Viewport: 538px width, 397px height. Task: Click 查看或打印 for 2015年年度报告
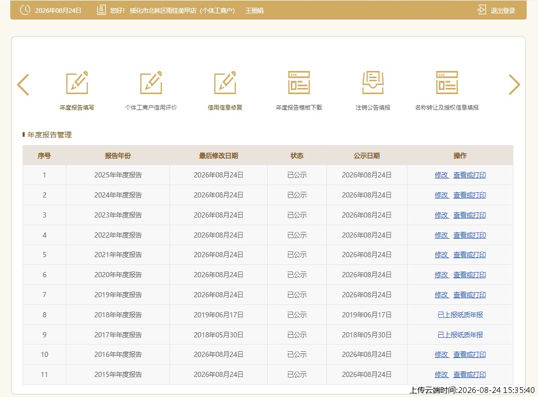469,374
